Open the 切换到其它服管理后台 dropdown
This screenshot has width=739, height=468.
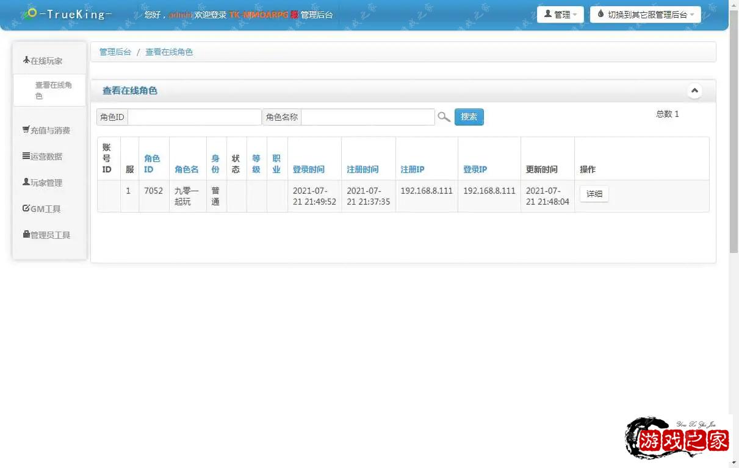(645, 15)
